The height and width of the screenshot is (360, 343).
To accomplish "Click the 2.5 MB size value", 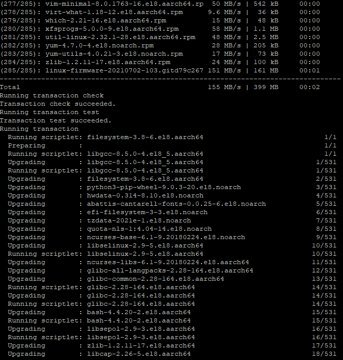I will (x=265, y=37).
